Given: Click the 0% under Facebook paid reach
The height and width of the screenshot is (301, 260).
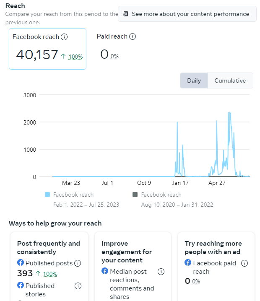Looking at the screenshot, I should coord(196,282).
